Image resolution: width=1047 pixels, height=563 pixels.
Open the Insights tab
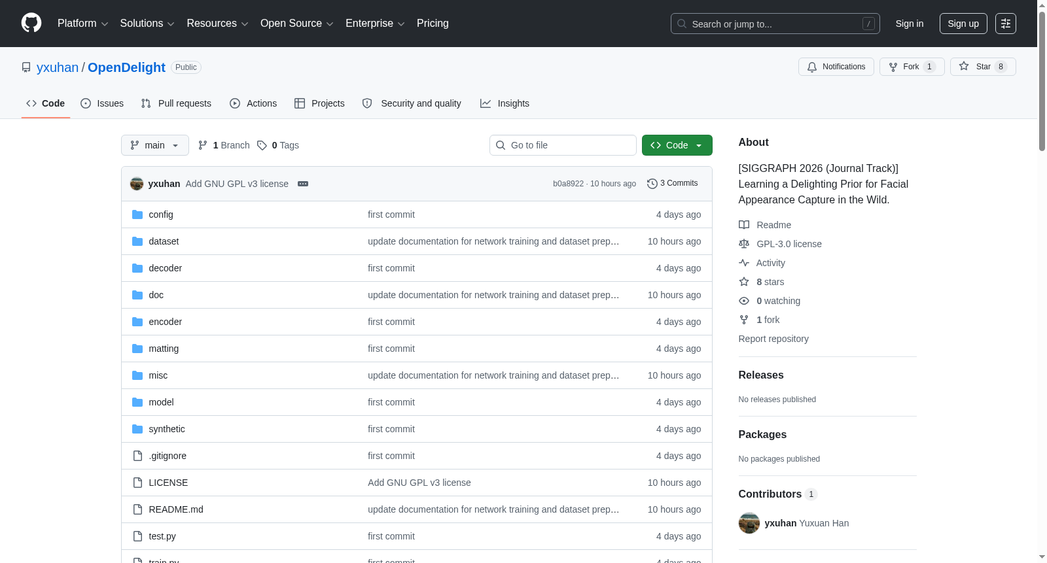point(505,103)
